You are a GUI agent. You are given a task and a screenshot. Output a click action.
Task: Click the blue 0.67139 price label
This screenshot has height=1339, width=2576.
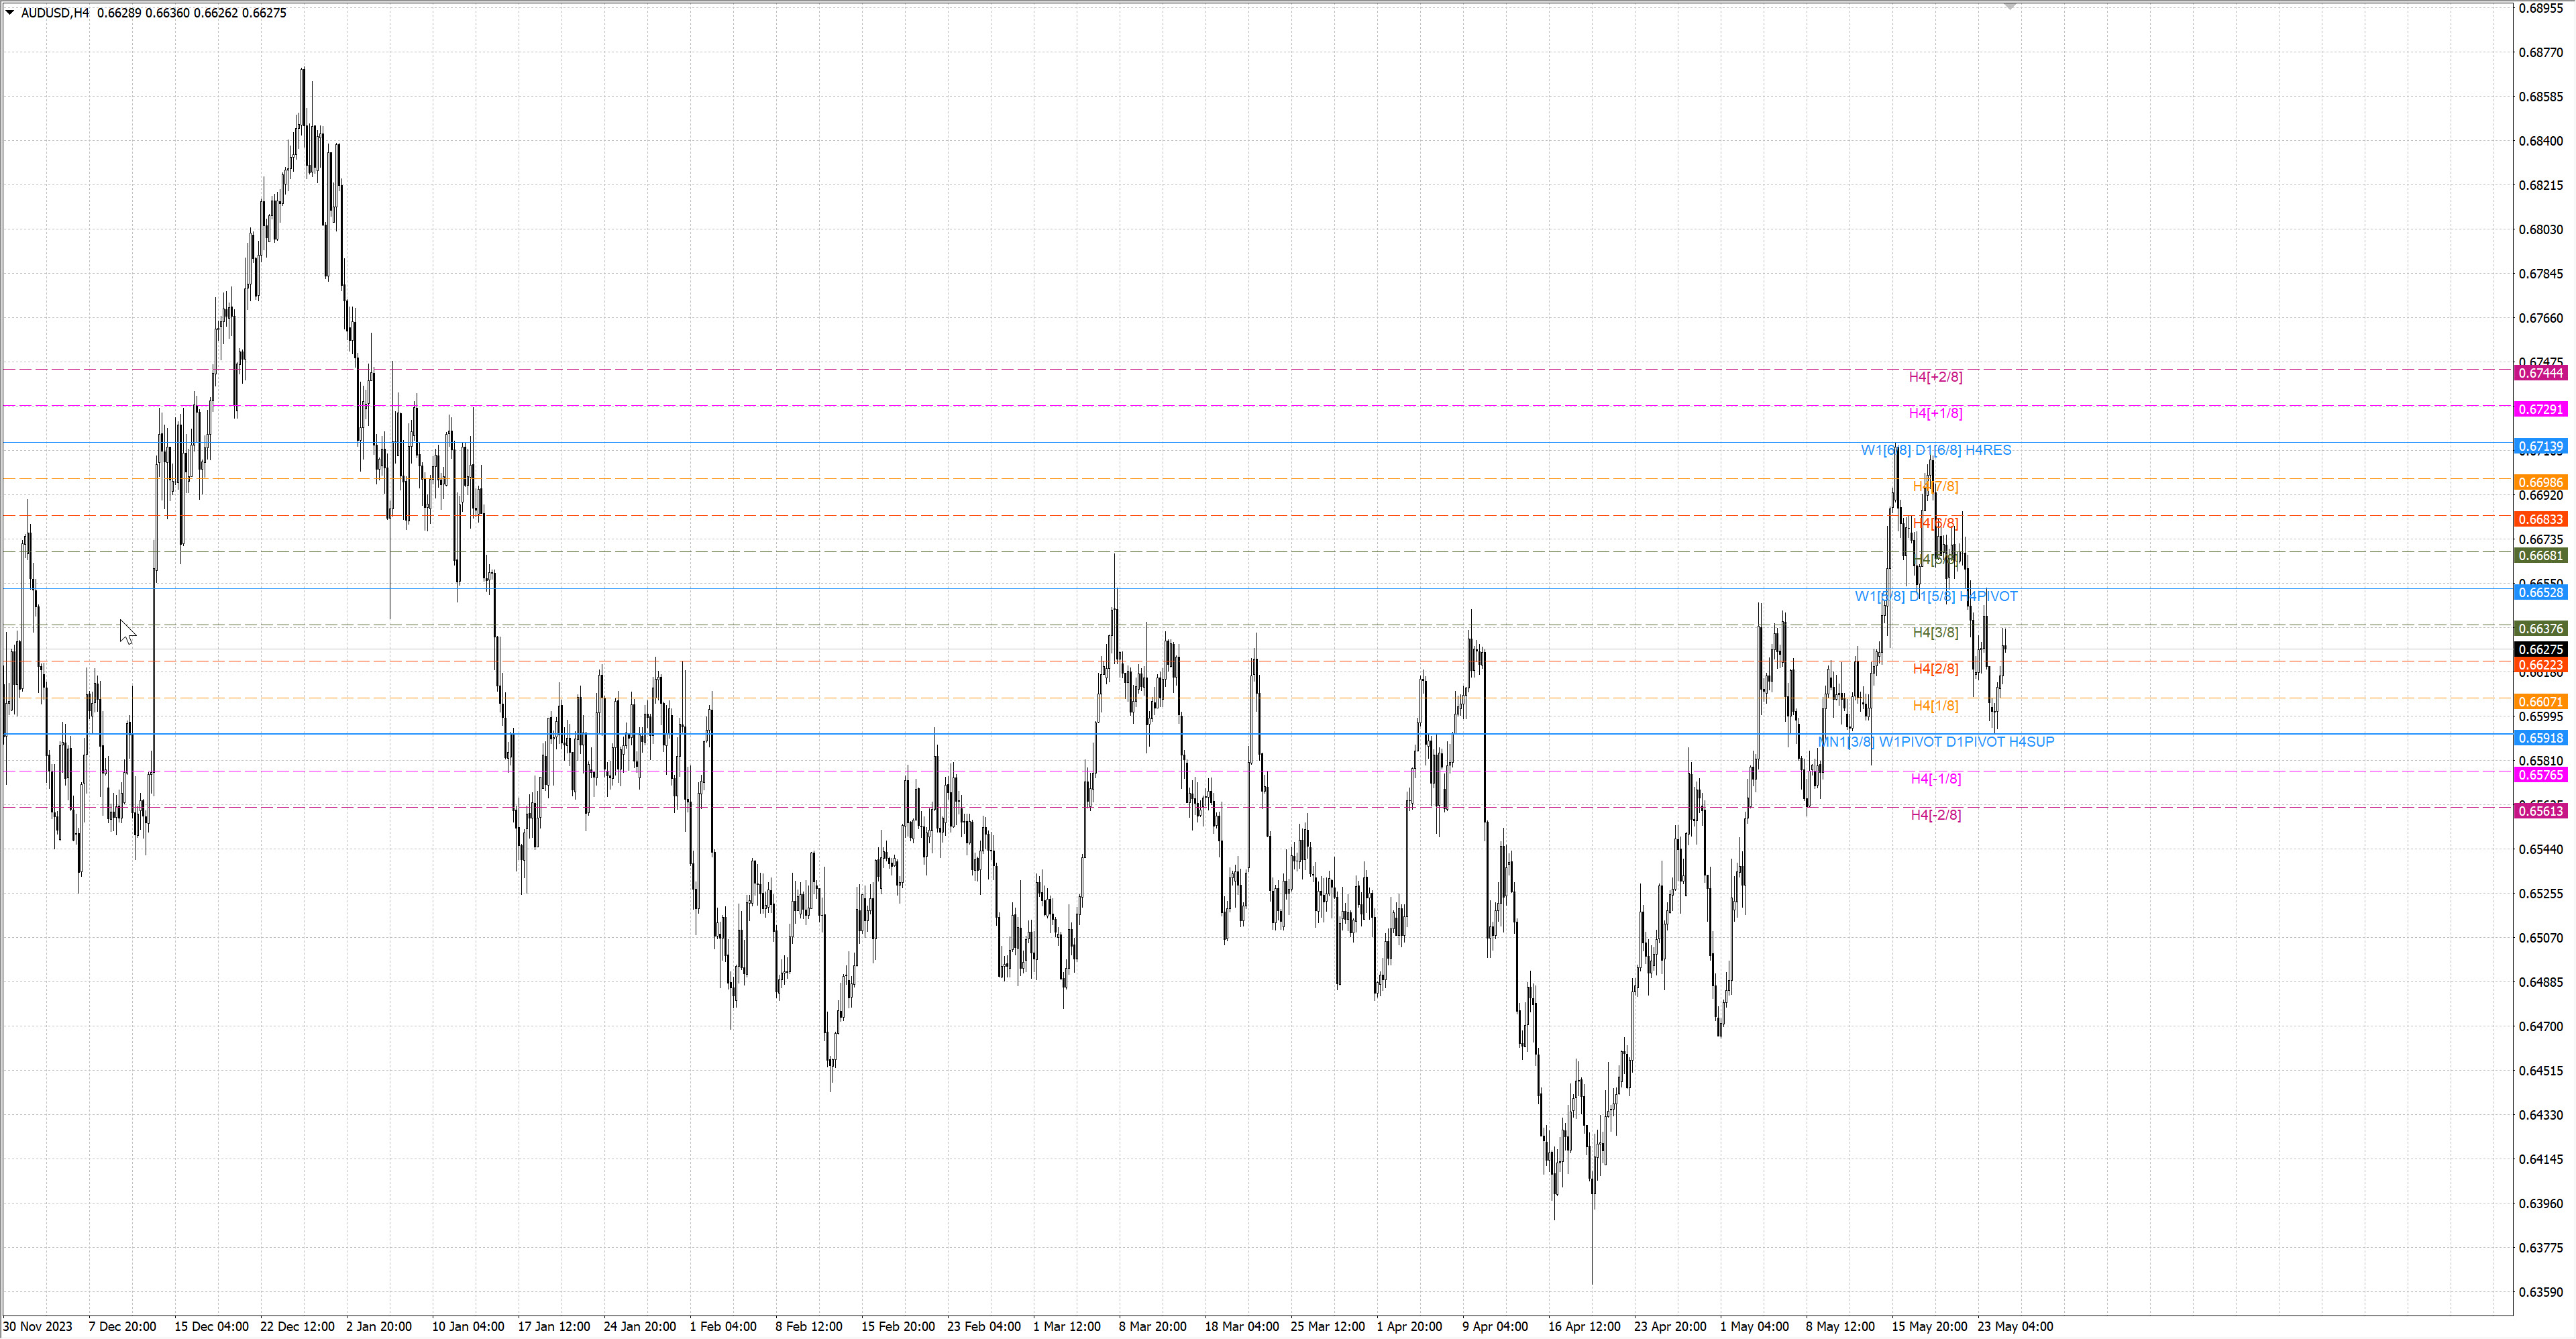(2540, 446)
